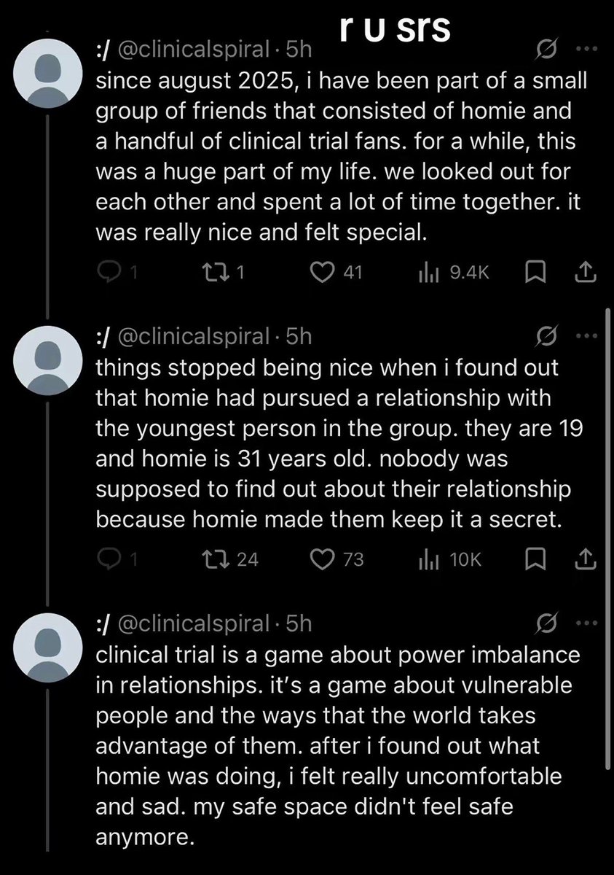
Task: Open @clinicalspiral handle on the third tweet
Action: pyautogui.click(x=192, y=623)
